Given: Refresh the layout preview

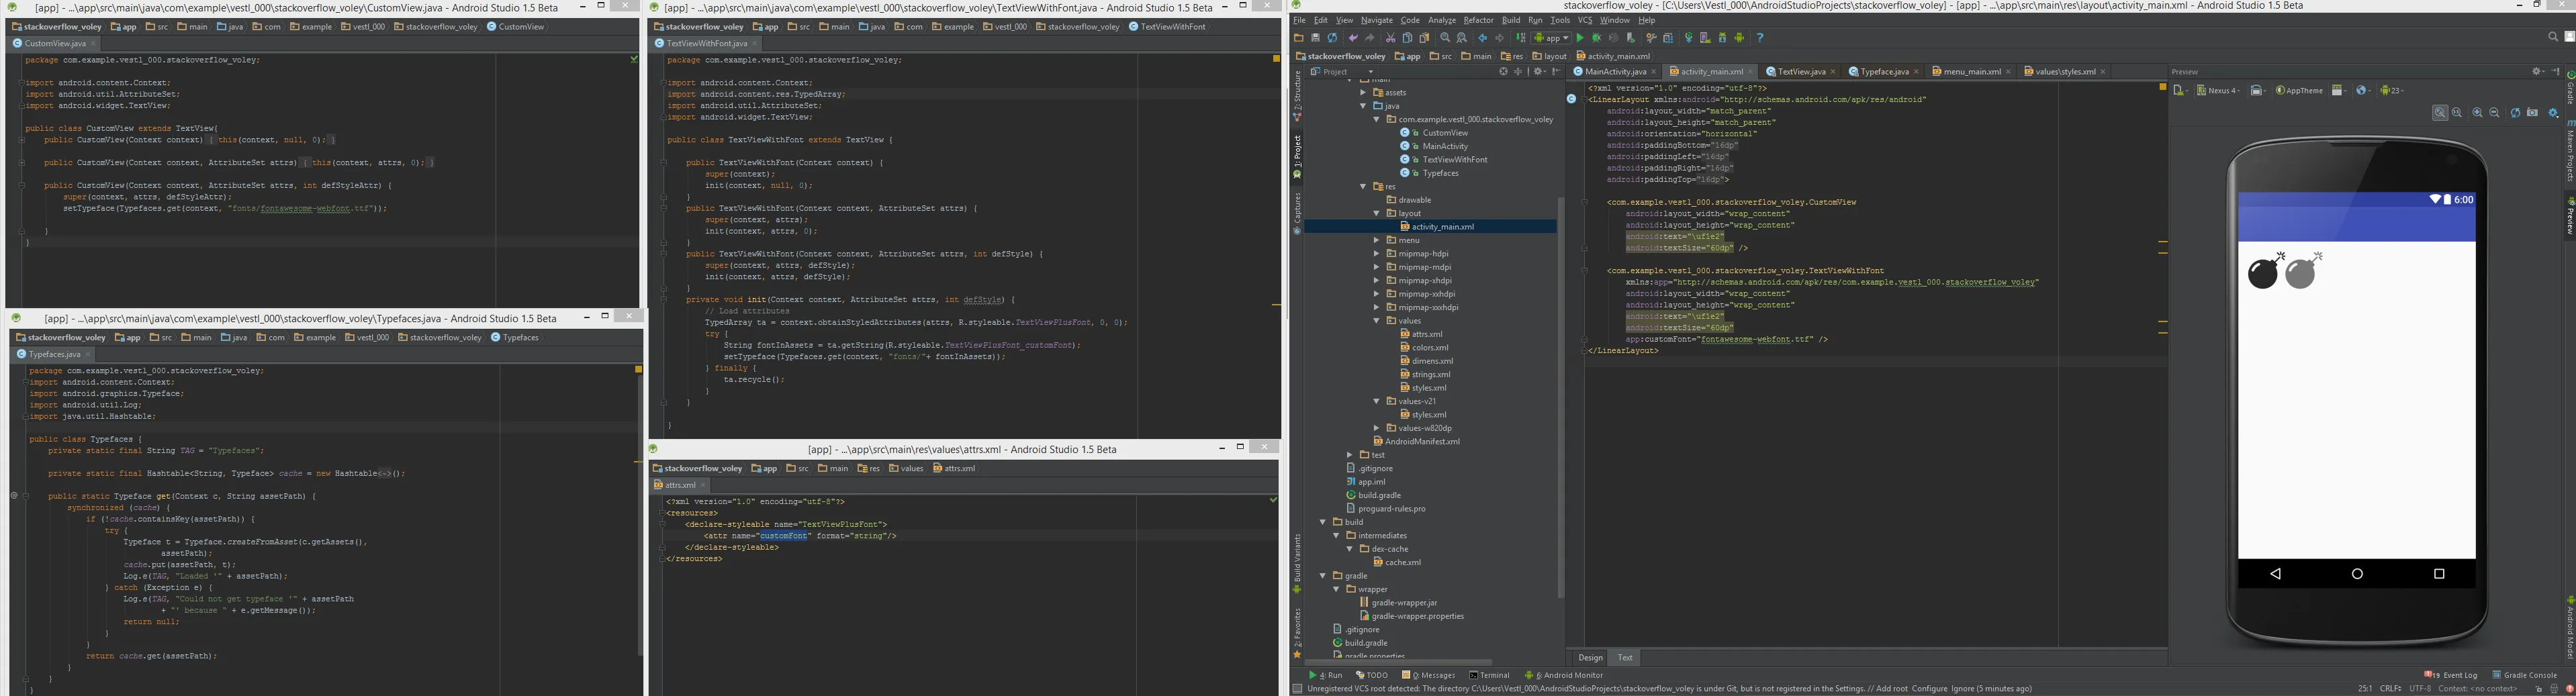Looking at the screenshot, I should (x=2515, y=113).
